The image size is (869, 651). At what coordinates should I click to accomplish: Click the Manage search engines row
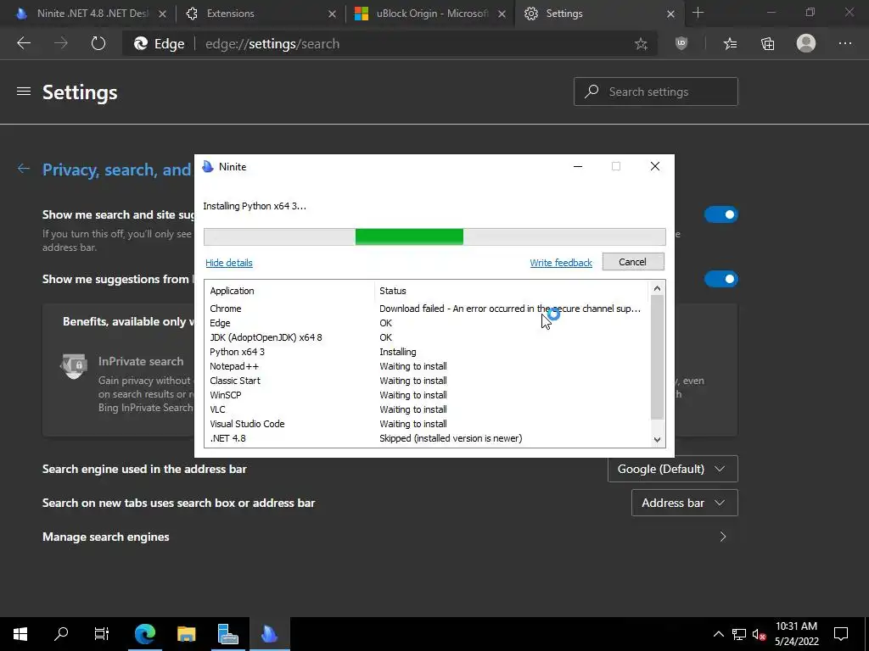click(x=390, y=537)
